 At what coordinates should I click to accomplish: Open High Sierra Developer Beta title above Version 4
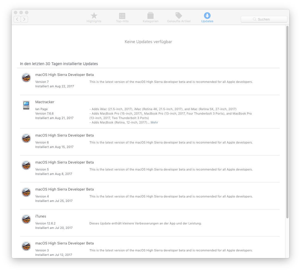[64, 189]
